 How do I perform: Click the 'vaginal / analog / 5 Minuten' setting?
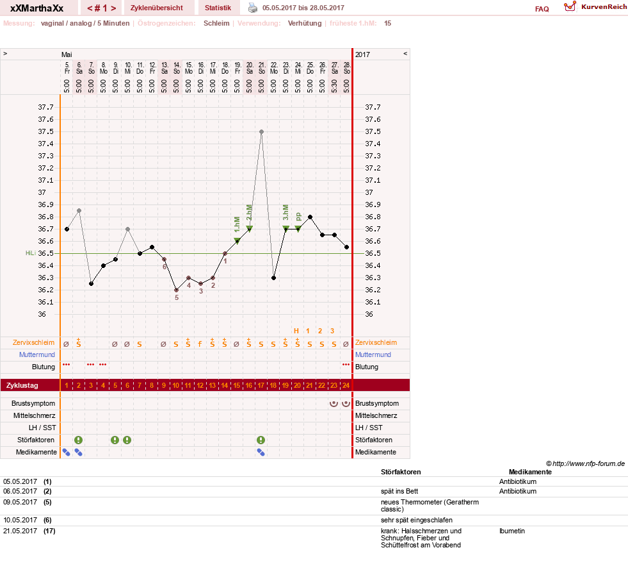85,23
